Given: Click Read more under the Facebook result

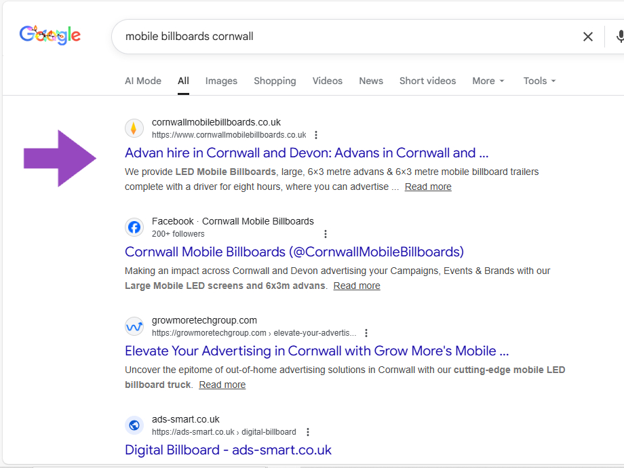Looking at the screenshot, I should (x=357, y=286).
